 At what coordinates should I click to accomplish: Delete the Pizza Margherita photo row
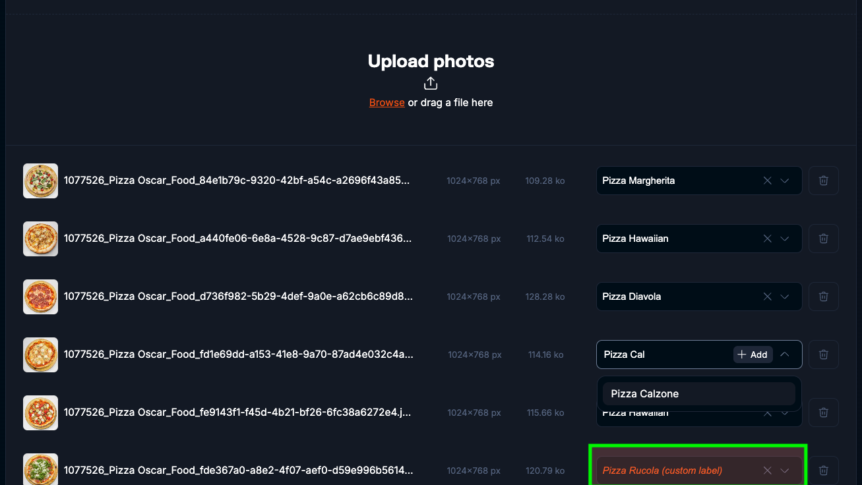823,181
